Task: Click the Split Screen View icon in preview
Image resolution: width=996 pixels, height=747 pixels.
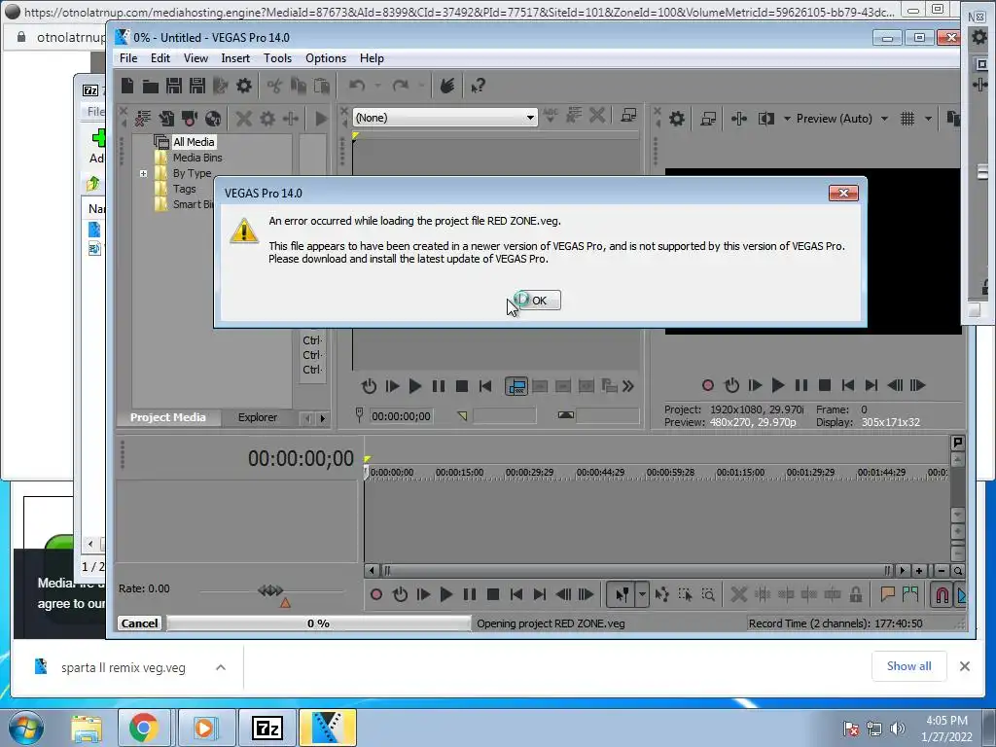Action: pyautogui.click(x=766, y=118)
